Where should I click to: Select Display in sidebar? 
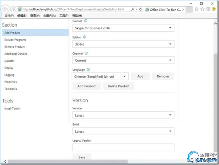(9, 68)
